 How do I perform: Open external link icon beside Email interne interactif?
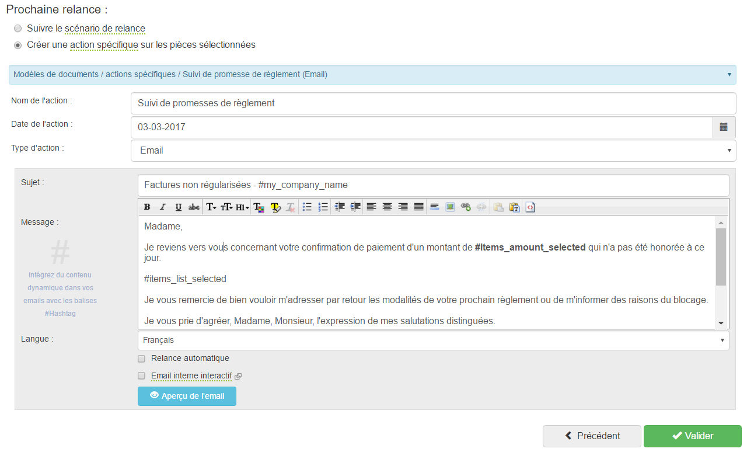coord(238,377)
